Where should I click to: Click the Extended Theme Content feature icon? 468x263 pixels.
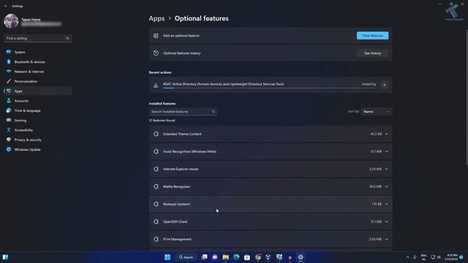[x=156, y=134]
